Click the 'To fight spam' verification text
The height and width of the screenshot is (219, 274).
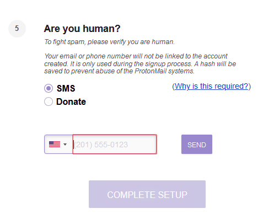[x=109, y=42]
